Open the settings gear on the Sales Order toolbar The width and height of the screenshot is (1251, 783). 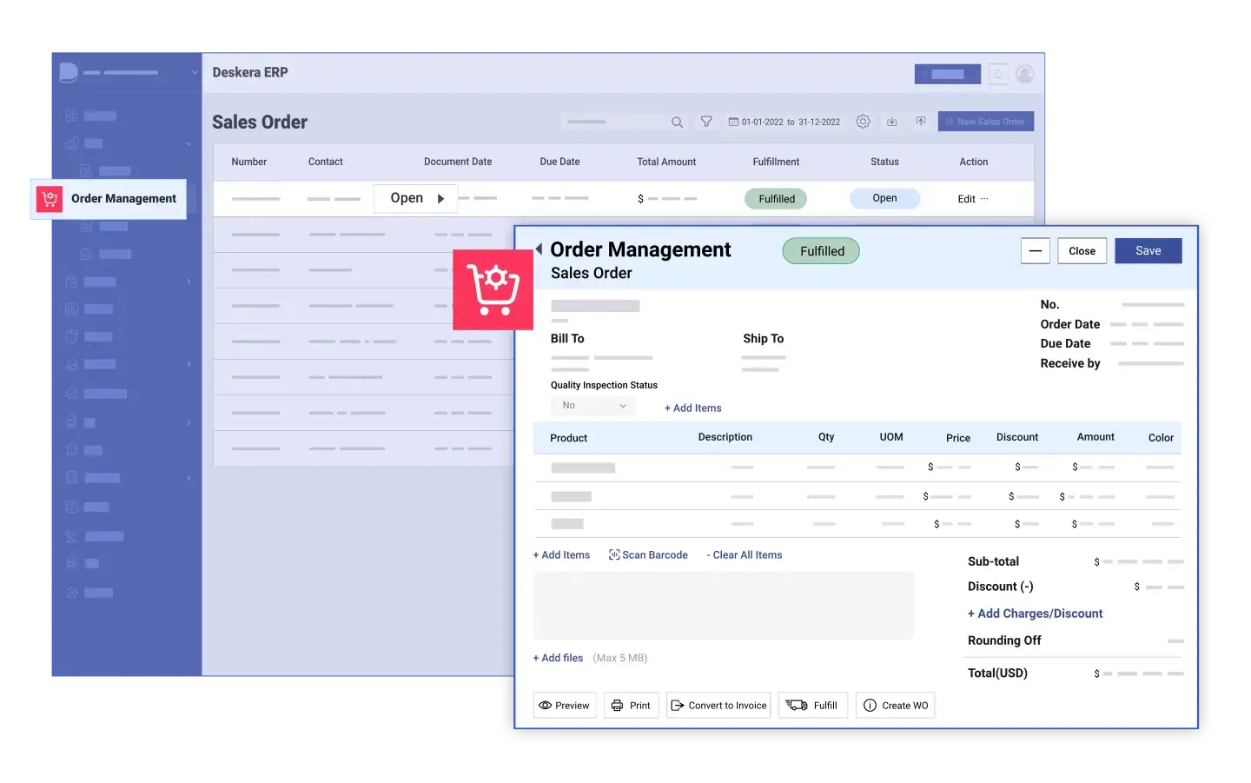[x=864, y=122]
